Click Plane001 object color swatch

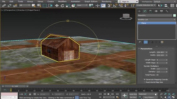(175, 15)
